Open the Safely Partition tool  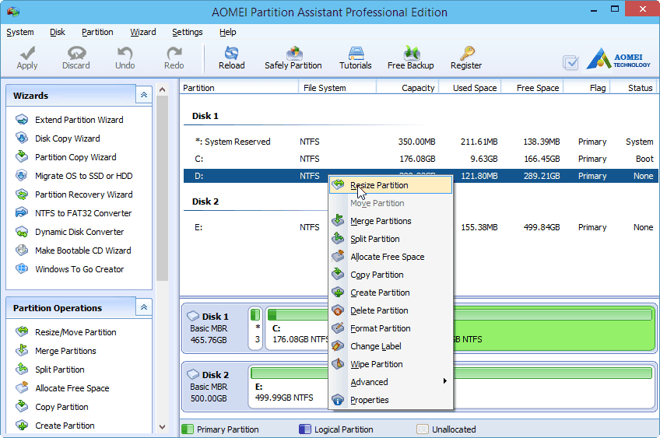(293, 58)
